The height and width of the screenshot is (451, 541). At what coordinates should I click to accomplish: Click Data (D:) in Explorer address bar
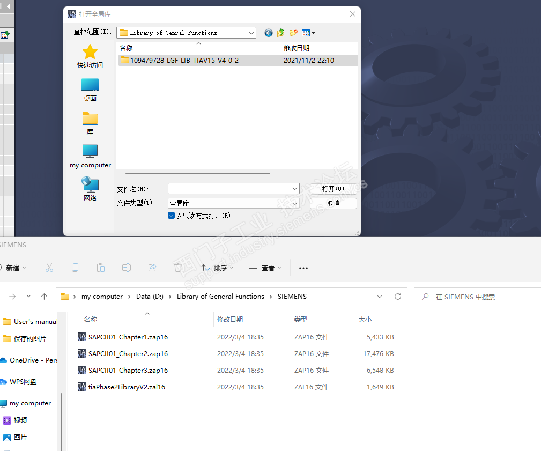150,297
